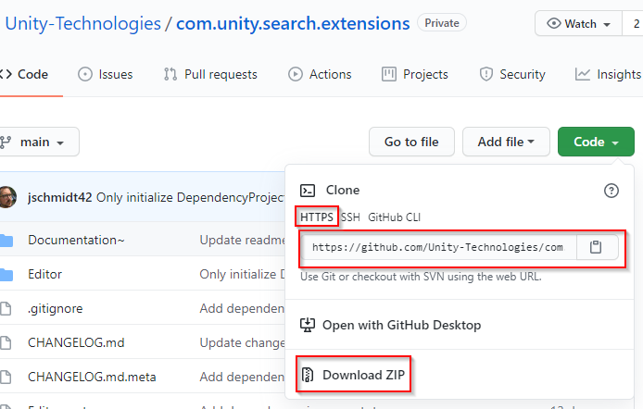
Task: Click the HTTPS clone URL text field
Action: [437, 247]
